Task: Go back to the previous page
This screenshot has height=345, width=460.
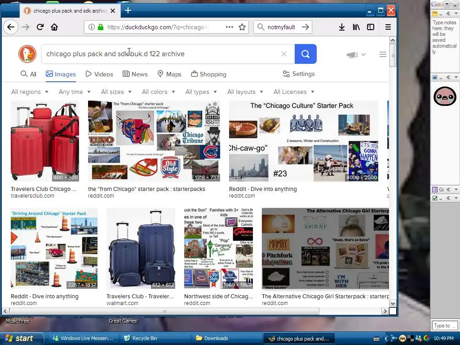Action: (x=11, y=27)
